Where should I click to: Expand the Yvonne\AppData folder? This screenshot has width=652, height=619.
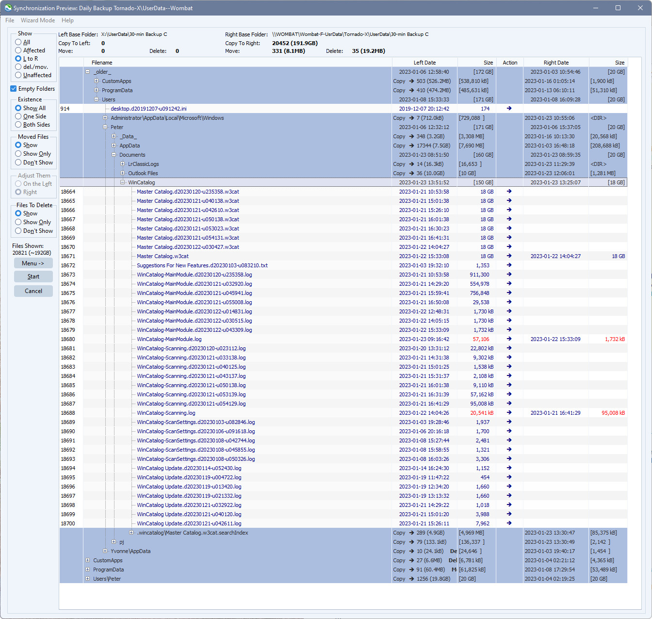point(105,551)
